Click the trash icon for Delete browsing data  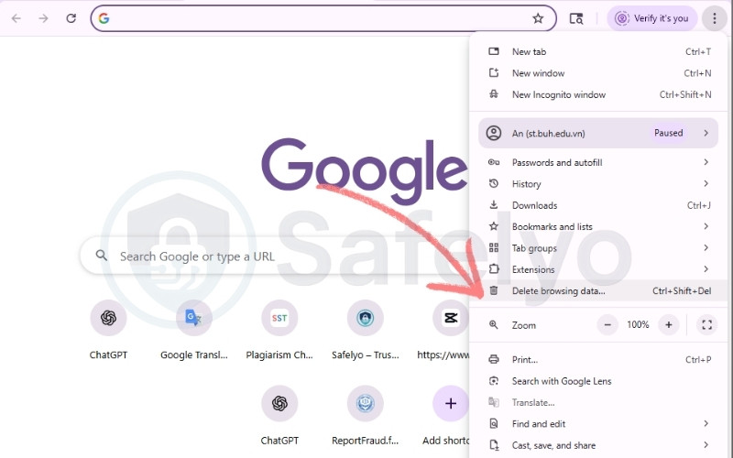pyautogui.click(x=494, y=290)
